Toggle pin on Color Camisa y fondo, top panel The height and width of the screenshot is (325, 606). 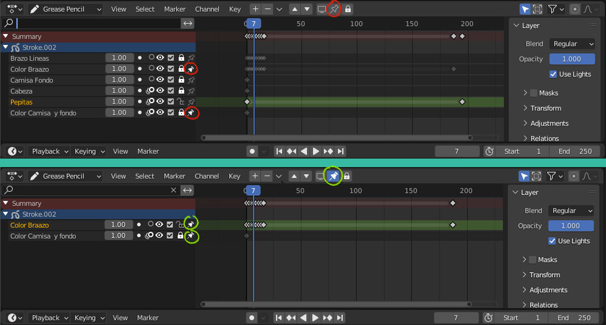191,112
